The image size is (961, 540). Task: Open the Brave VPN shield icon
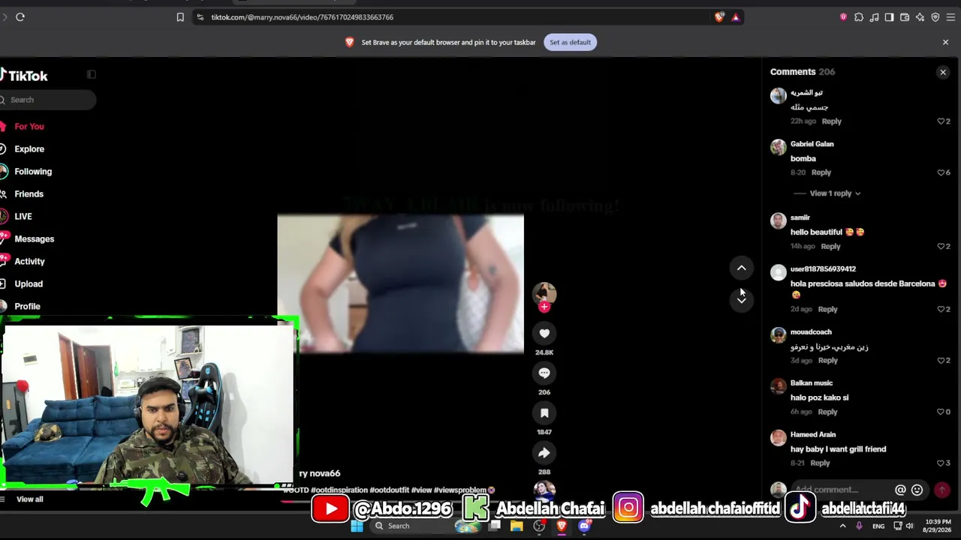click(x=935, y=17)
